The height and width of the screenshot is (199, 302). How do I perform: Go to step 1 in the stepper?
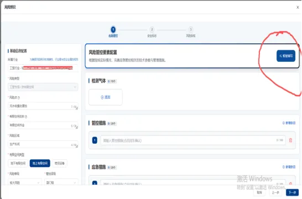coord(113,29)
